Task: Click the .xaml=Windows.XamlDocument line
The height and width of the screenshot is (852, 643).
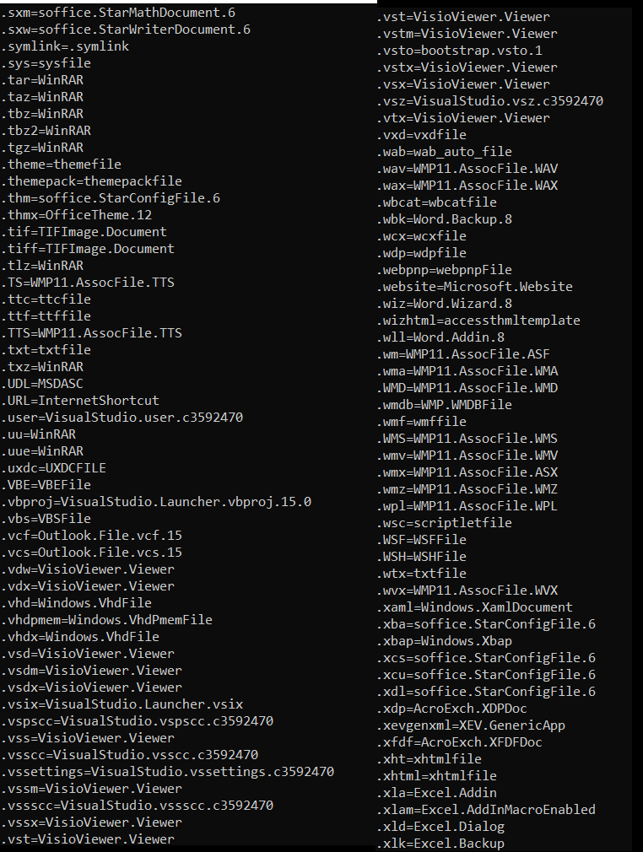Action: (x=475, y=607)
